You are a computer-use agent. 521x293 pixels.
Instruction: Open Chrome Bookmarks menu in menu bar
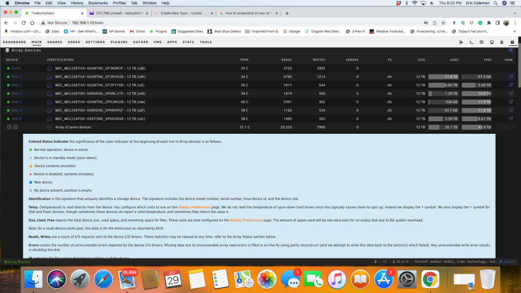click(98, 3)
